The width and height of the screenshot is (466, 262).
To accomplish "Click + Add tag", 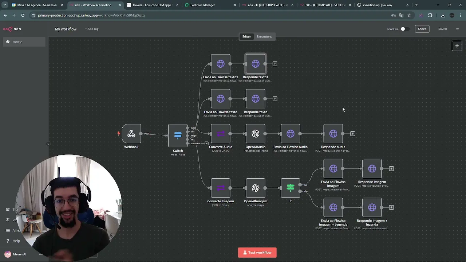I will click(92, 29).
